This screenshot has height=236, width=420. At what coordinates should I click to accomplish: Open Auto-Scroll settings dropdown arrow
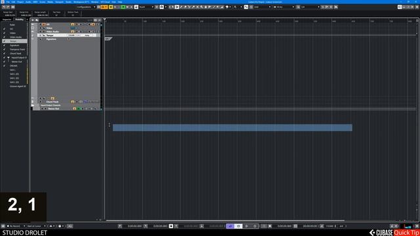pos(166,7)
